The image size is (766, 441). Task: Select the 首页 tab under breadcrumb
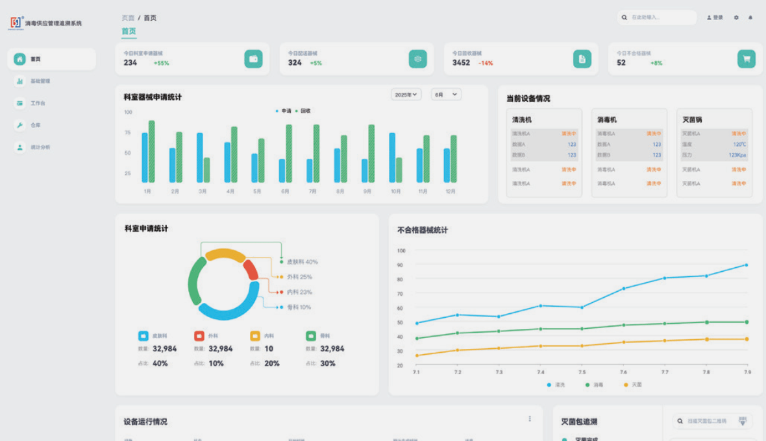coord(129,31)
